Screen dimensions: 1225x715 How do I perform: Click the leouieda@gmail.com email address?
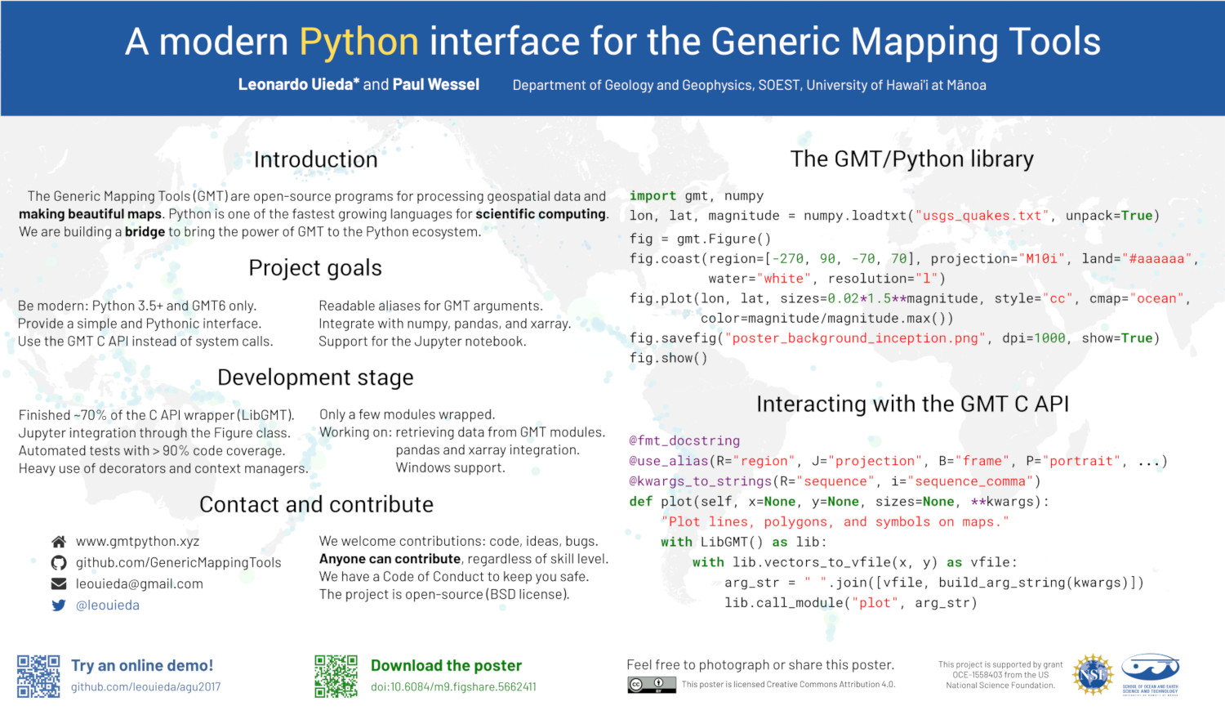(x=139, y=584)
